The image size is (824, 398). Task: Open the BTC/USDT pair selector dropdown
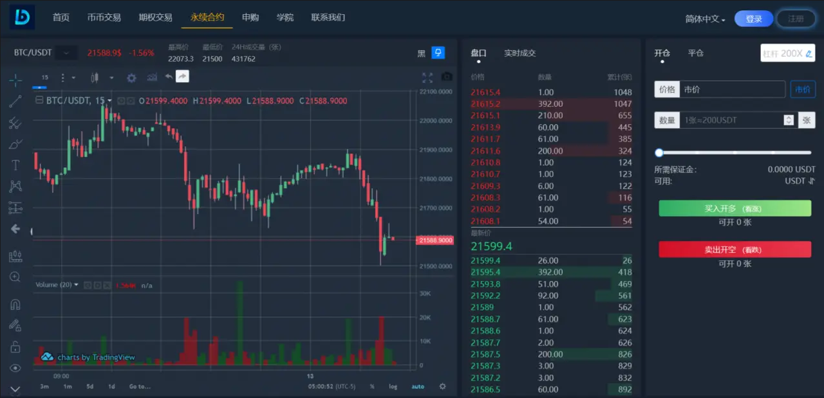(x=66, y=53)
